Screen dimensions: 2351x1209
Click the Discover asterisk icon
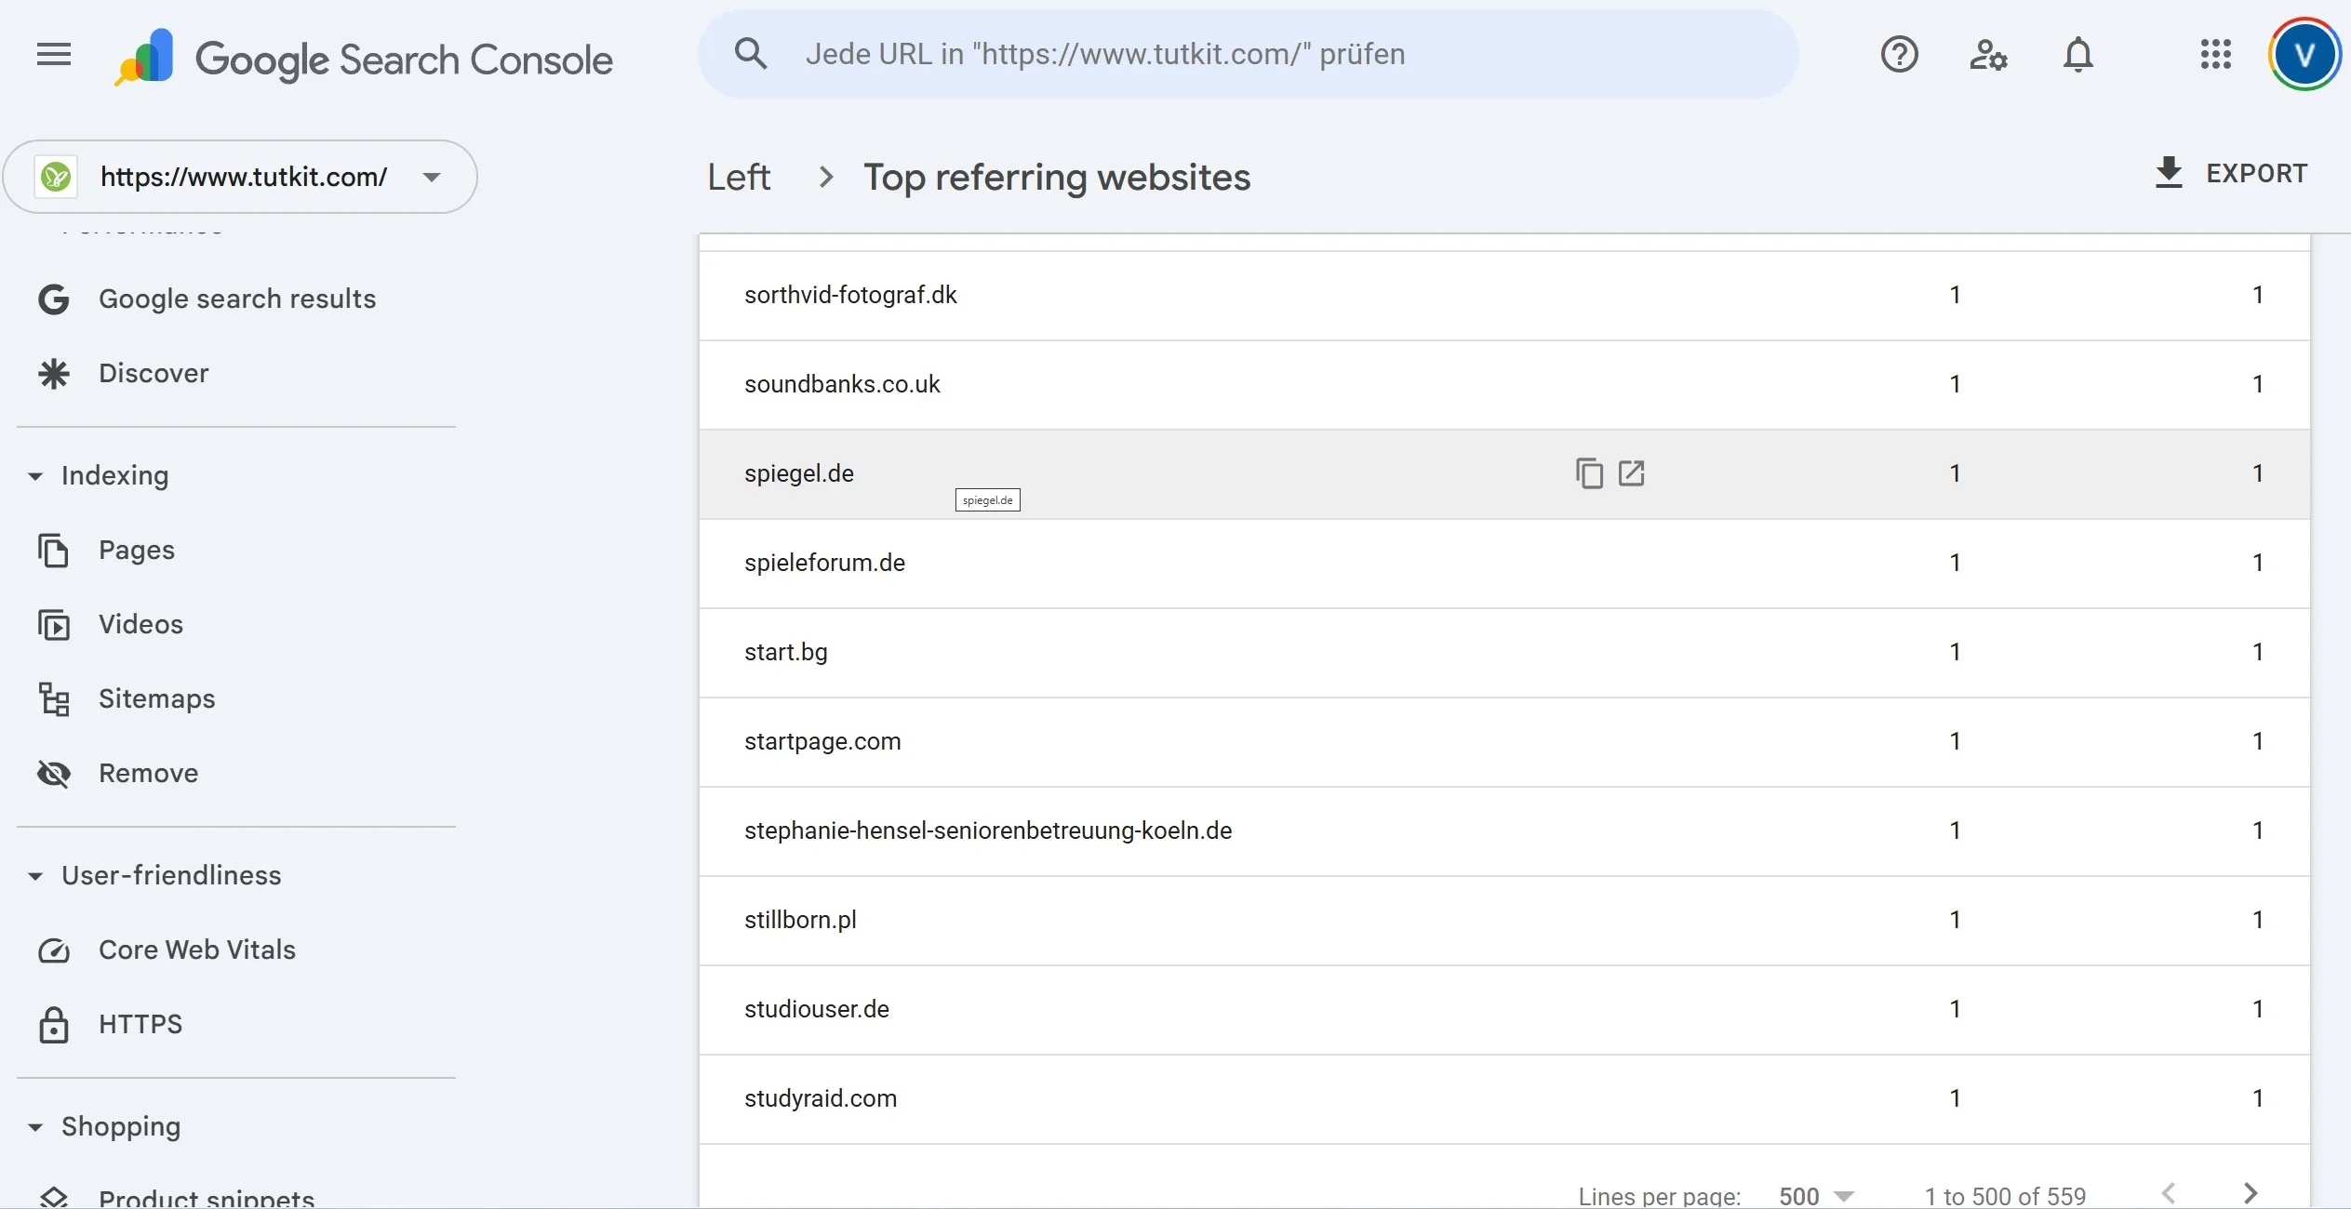click(54, 373)
